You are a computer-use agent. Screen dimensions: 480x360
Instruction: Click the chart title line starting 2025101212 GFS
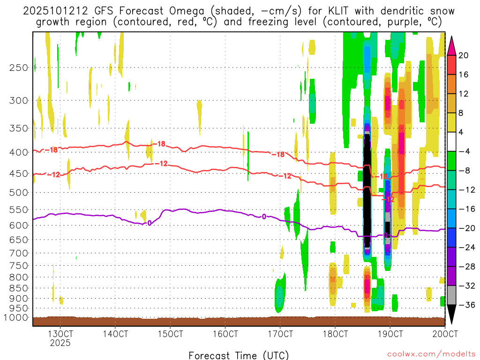[x=239, y=11]
